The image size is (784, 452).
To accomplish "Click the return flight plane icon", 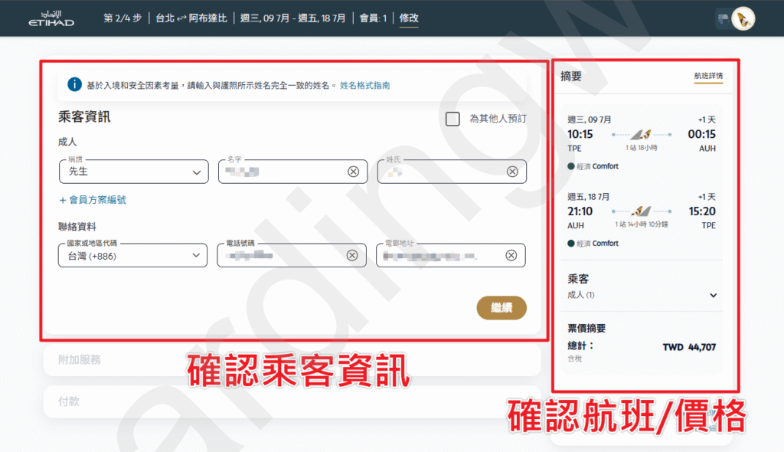I will [x=641, y=211].
